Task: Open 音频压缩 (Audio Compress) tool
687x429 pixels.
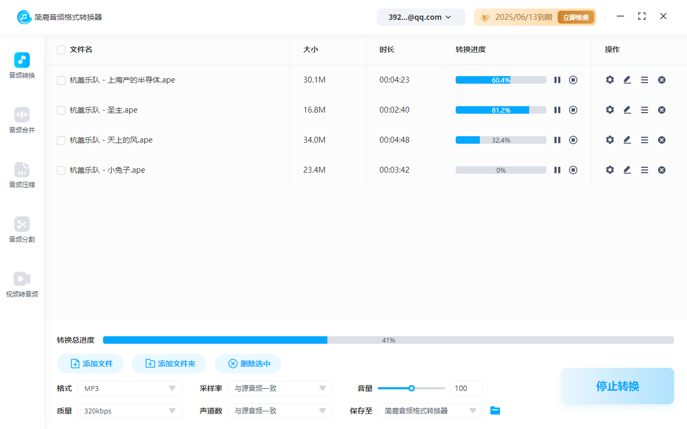Action: click(21, 175)
